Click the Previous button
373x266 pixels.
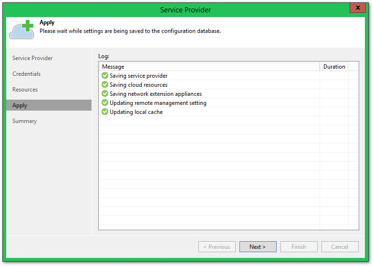tap(217, 247)
